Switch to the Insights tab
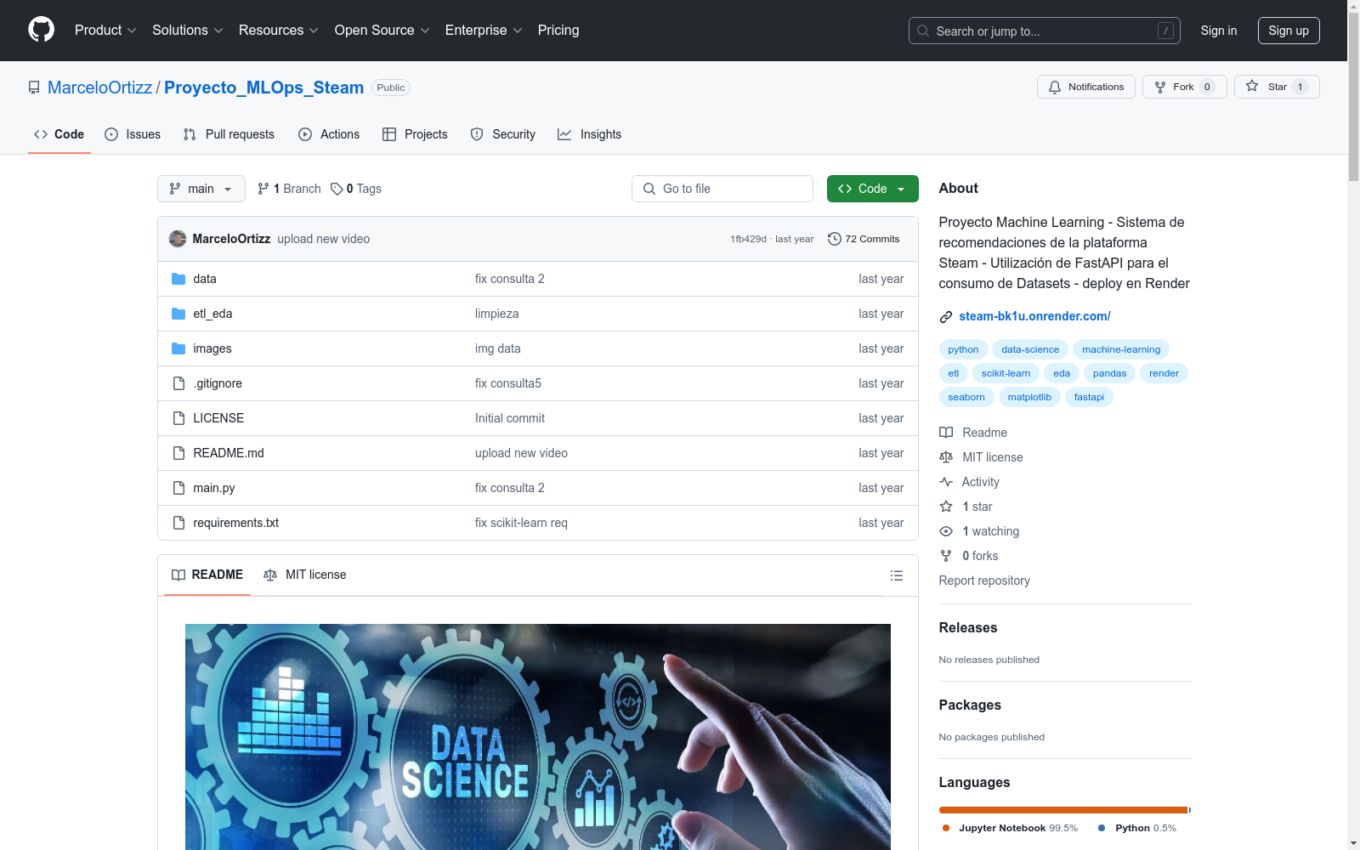This screenshot has width=1360, height=850. (x=590, y=134)
